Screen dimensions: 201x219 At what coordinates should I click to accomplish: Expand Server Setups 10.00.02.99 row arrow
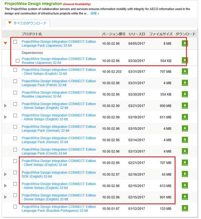click(x=5, y=106)
